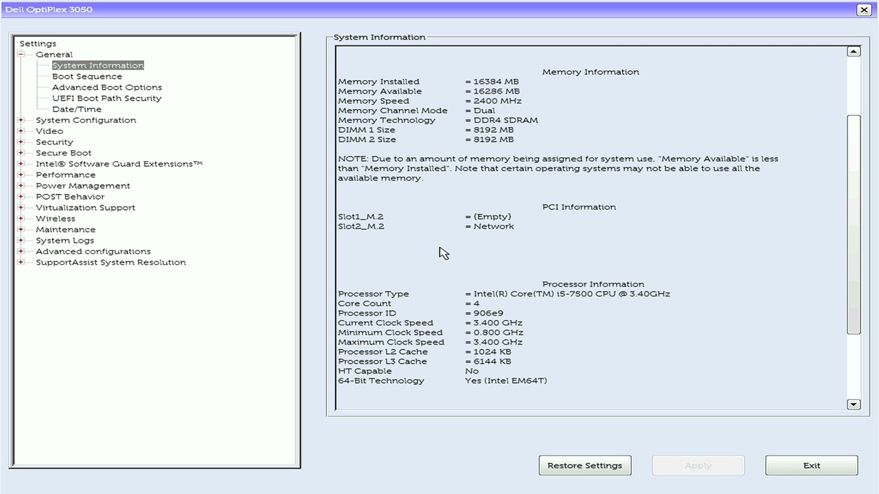Expand the Wireless node
Image resolution: width=879 pixels, height=494 pixels.
21,219
